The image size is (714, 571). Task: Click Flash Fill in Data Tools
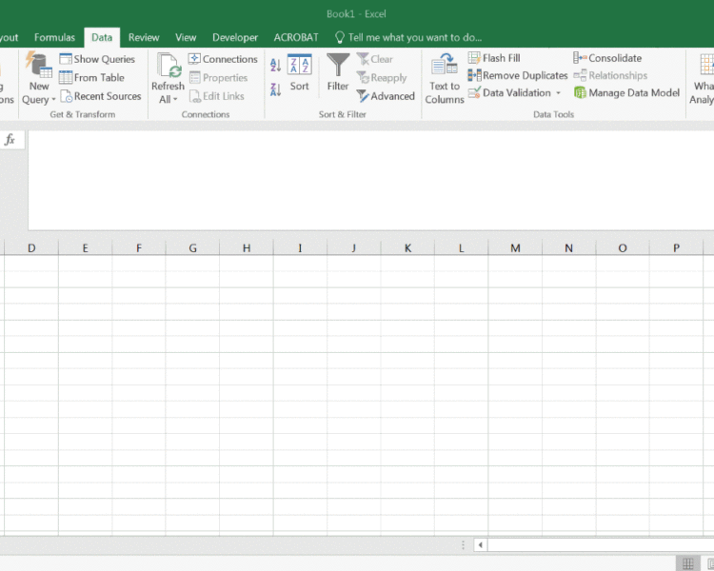click(x=493, y=58)
